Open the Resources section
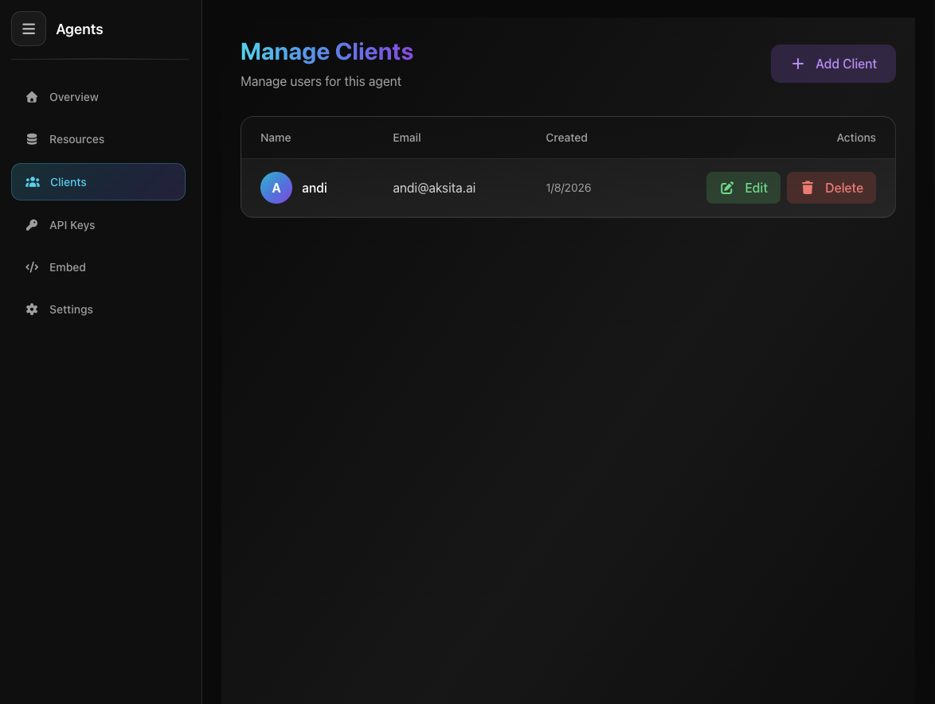The image size is (935, 704). pyautogui.click(x=76, y=138)
